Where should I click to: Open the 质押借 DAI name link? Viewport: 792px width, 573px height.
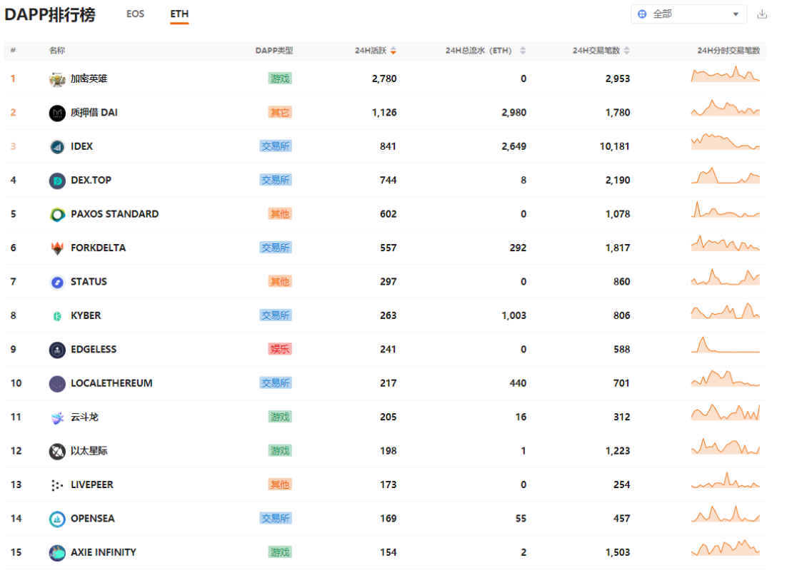tap(94, 113)
